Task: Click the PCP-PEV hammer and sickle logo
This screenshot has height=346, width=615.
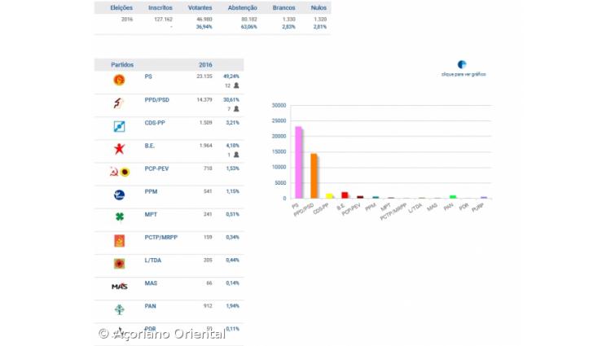Action: [119, 172]
